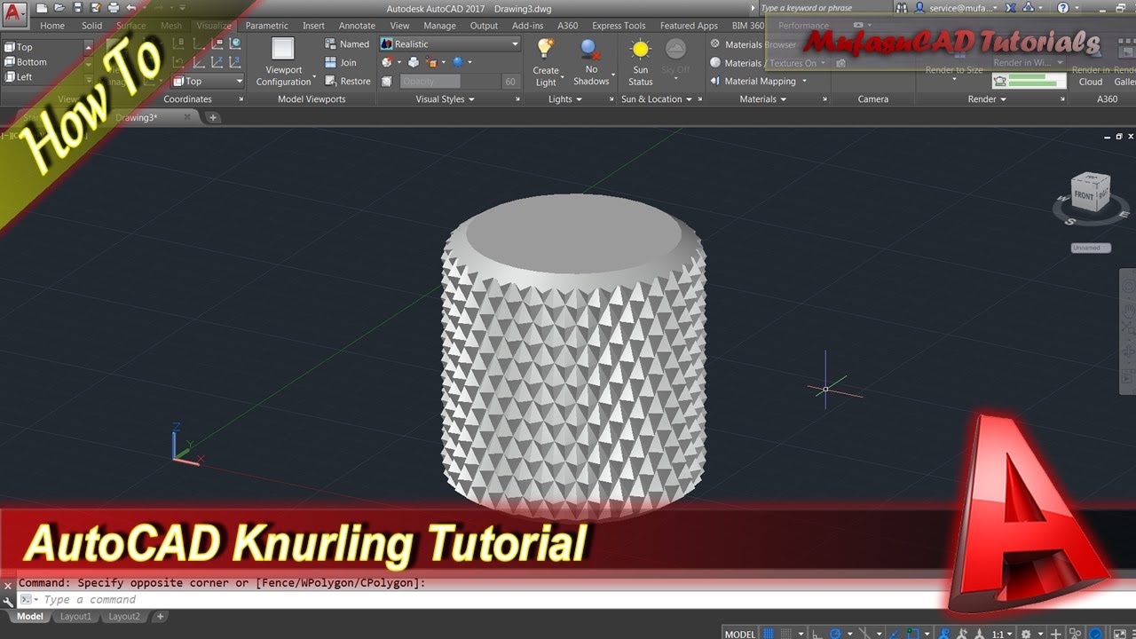Screen dimensions: 1136x639
Task: Expand the Lights panel title
Action: pos(564,99)
